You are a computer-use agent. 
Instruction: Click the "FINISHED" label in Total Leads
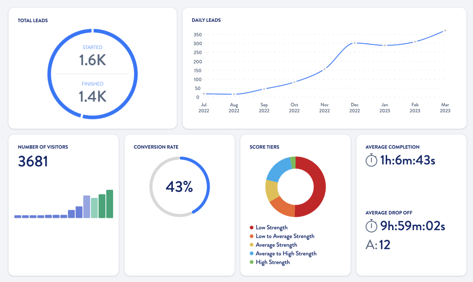pos(92,84)
